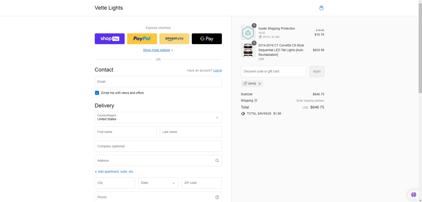Click the Express checkout heading text
Screen dimensions: 422x202
tap(158, 28)
